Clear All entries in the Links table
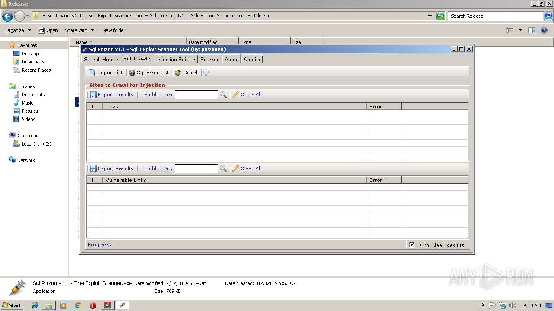This screenshot has width=554, height=311. [247, 95]
